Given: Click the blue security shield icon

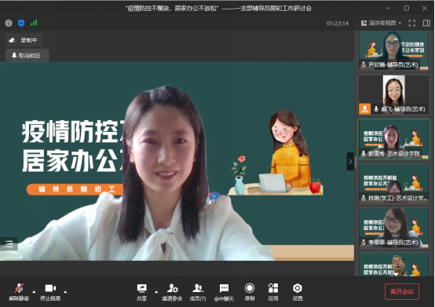Looking at the screenshot, I should [x=21, y=23].
